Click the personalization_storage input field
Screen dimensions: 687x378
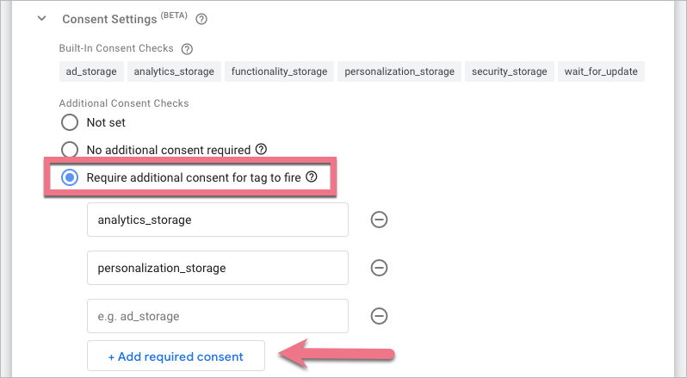tap(217, 268)
